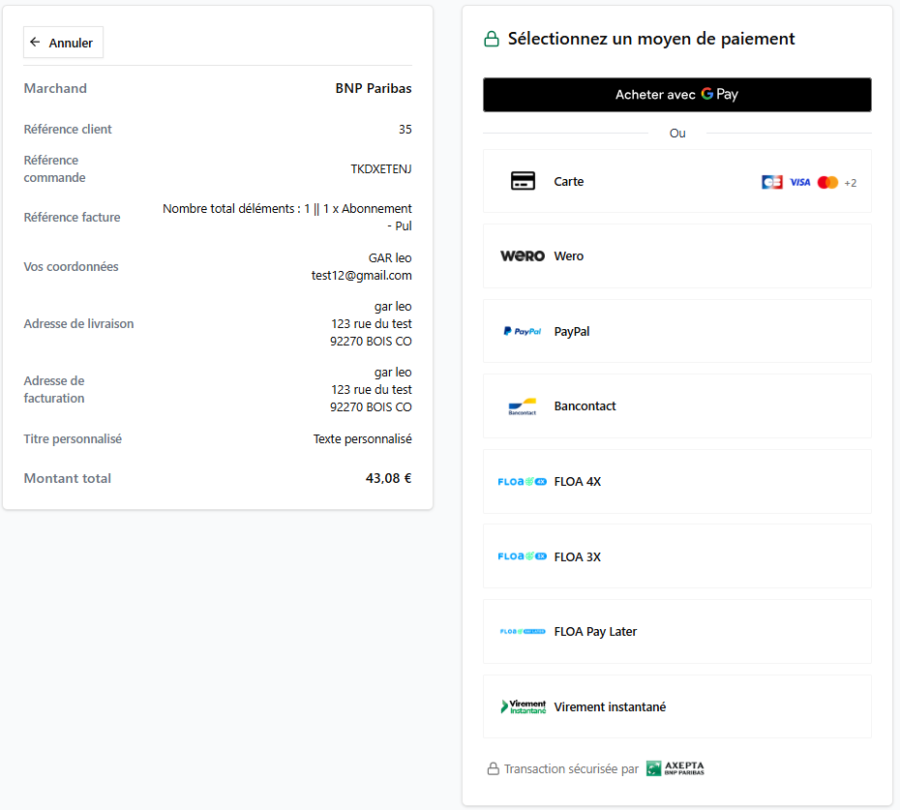Screen dimensions: 900x810
Task: Click the Bancontact logo icon
Action: 523,406
